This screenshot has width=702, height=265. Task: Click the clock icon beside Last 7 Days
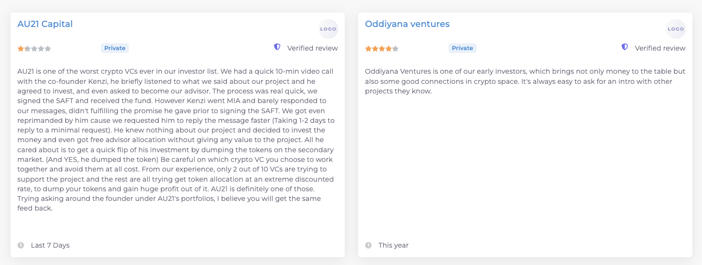tap(21, 245)
